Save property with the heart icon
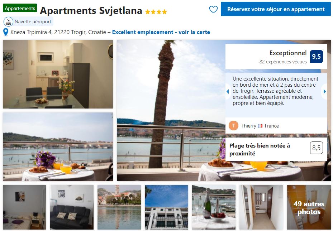333x231 pixels. 213,9
